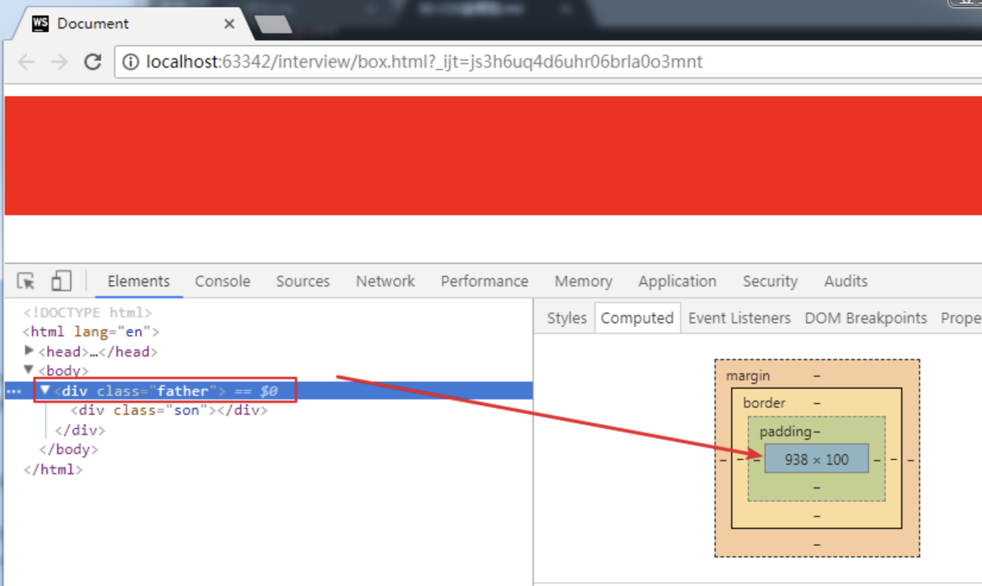
Task: Switch to the Styles pane
Action: tap(566, 318)
